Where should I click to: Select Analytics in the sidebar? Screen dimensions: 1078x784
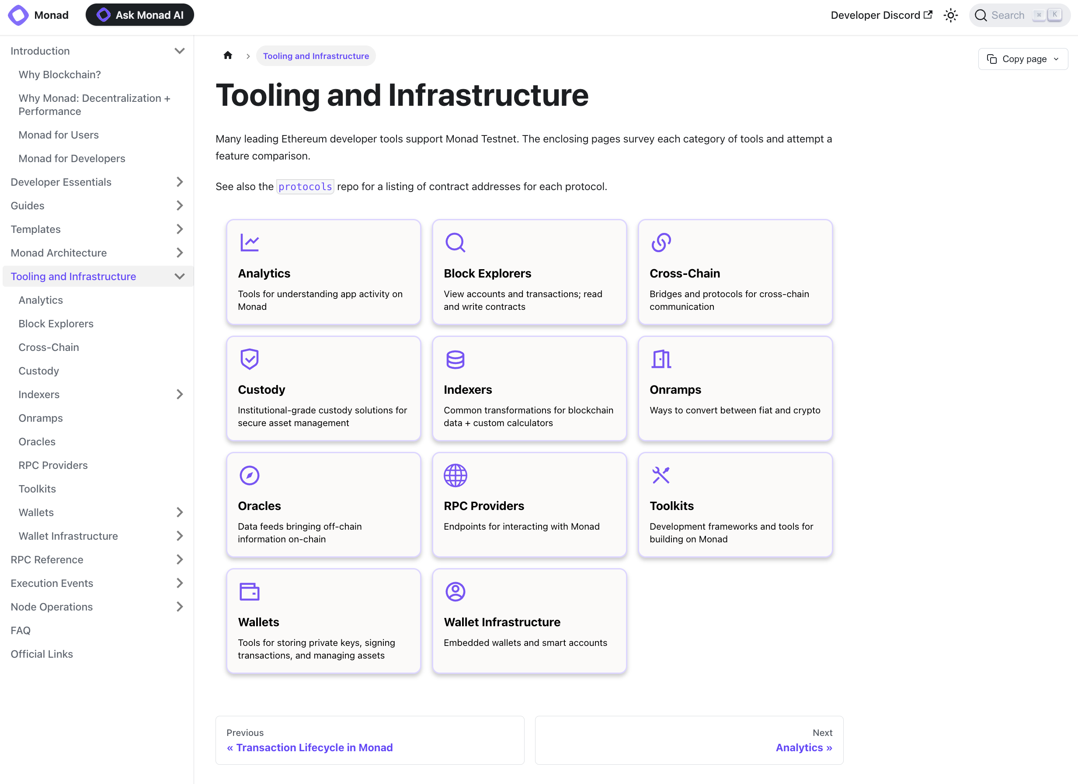pos(40,300)
